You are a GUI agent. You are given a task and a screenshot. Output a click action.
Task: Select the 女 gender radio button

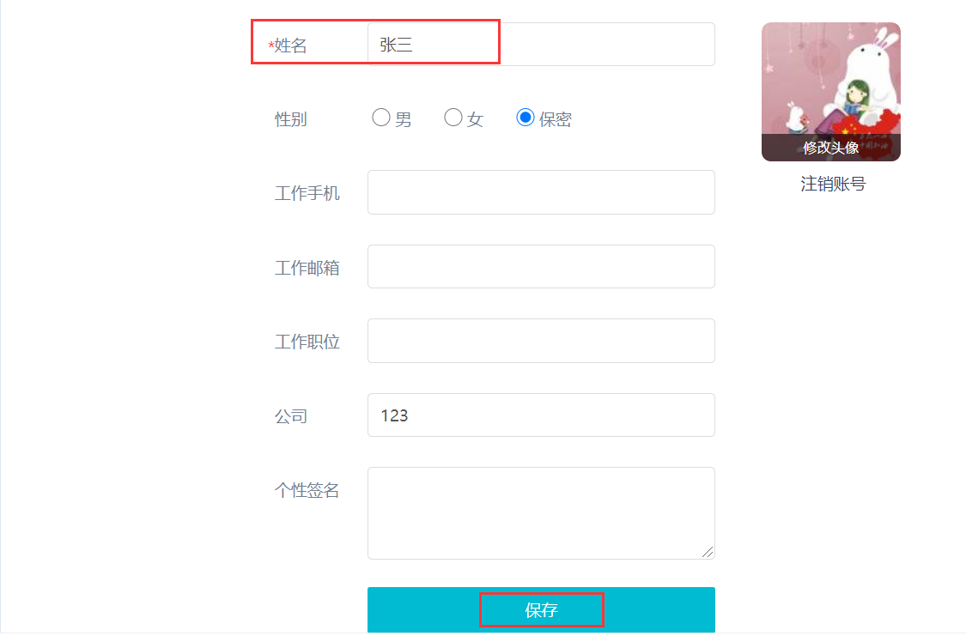[x=453, y=118]
